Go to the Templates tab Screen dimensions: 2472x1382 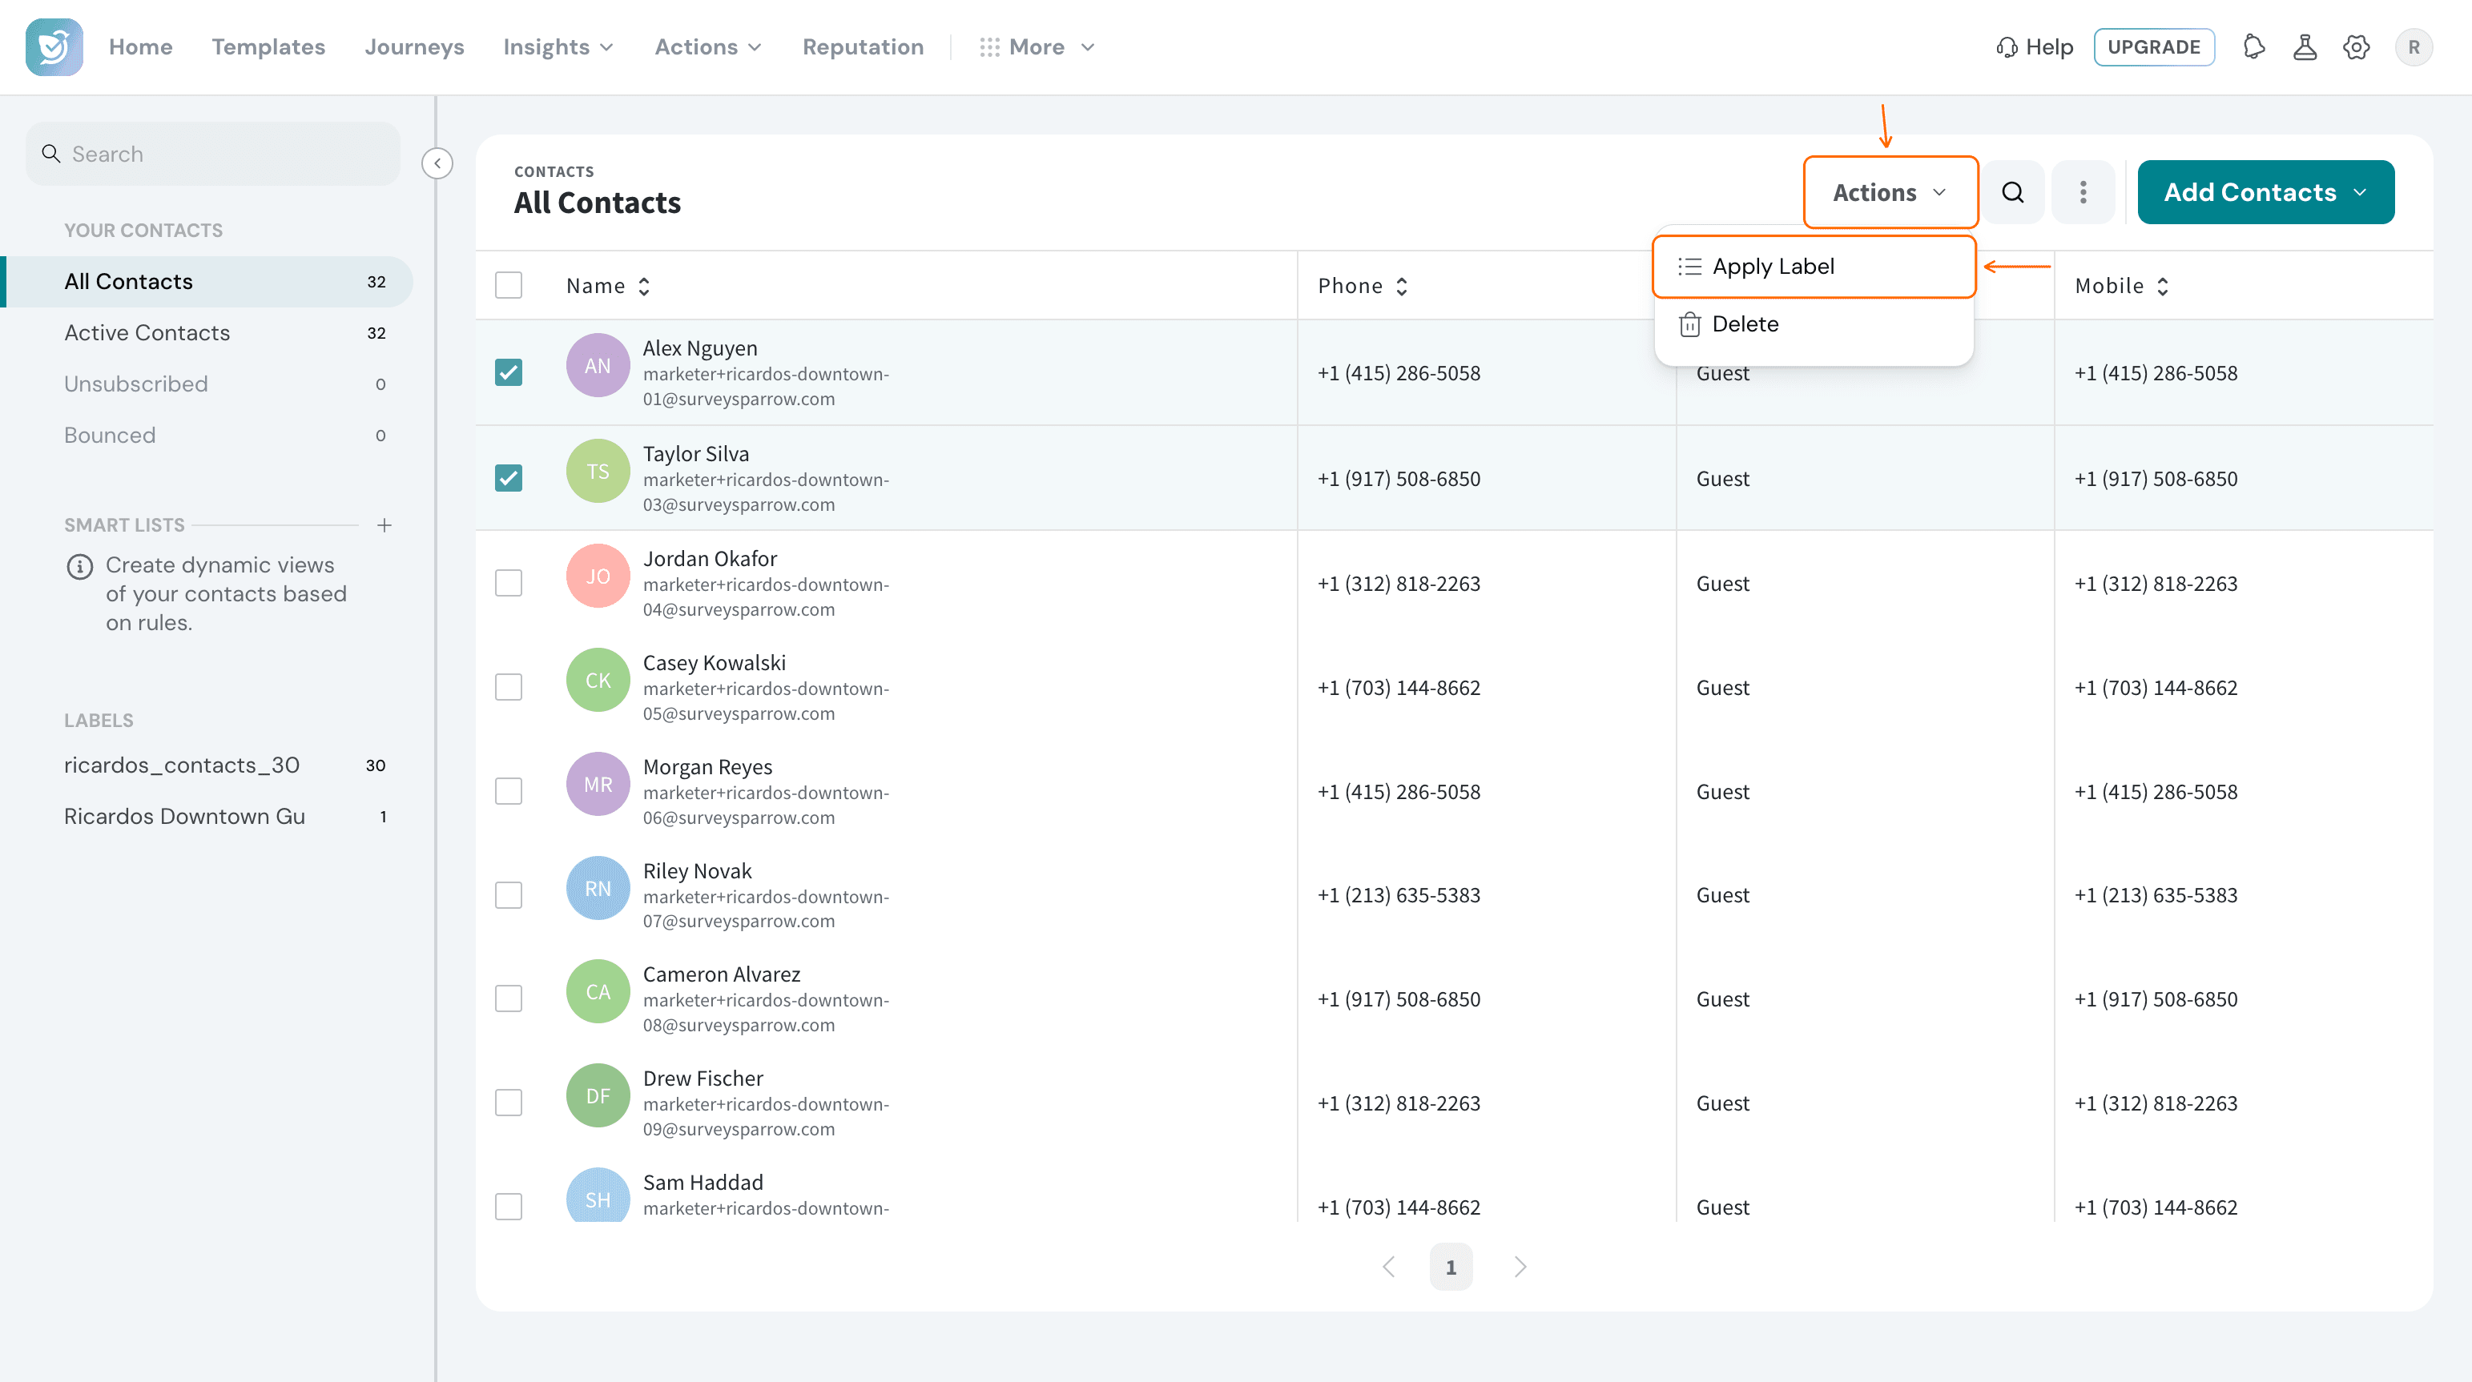point(268,47)
